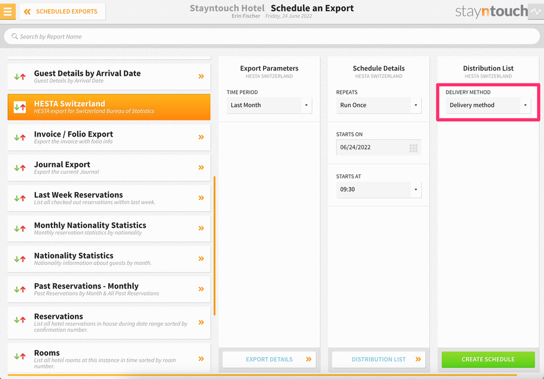Click the Search by Report Name field

click(271, 37)
